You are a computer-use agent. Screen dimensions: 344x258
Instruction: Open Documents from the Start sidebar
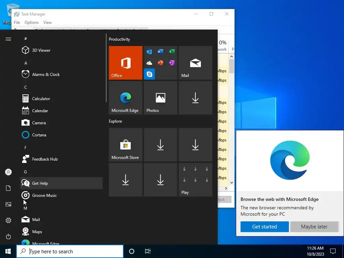tap(8, 188)
